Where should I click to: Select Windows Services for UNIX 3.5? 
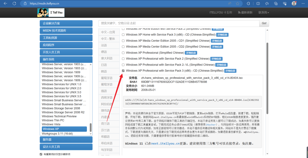(x=61, y=96)
